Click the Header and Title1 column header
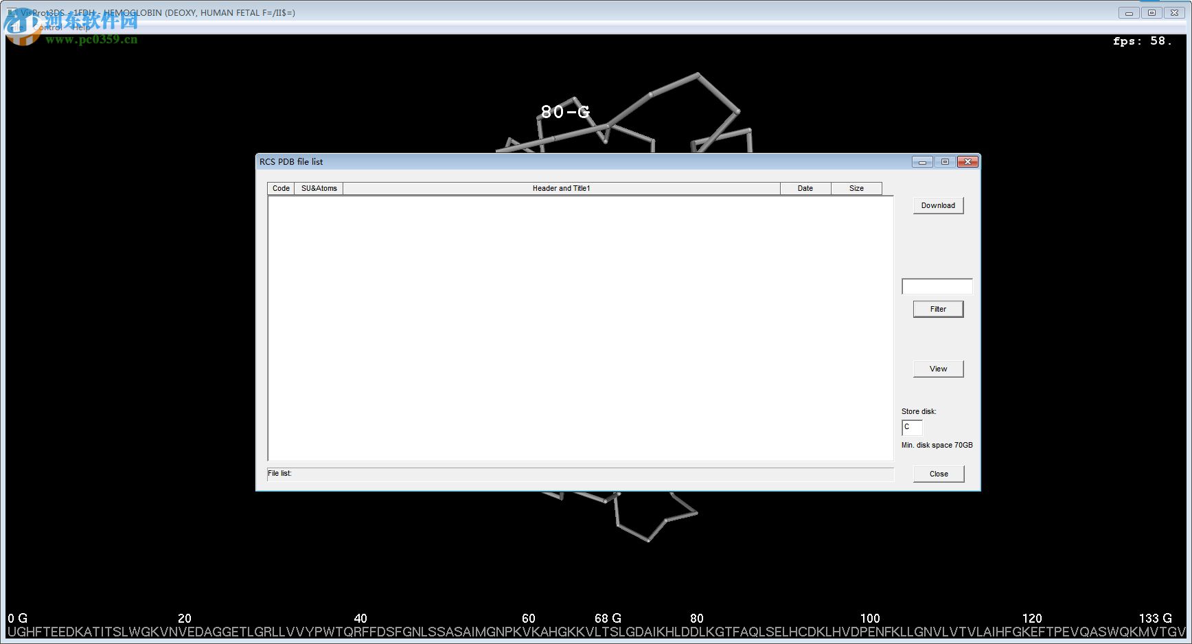The image size is (1192, 644). coord(562,188)
